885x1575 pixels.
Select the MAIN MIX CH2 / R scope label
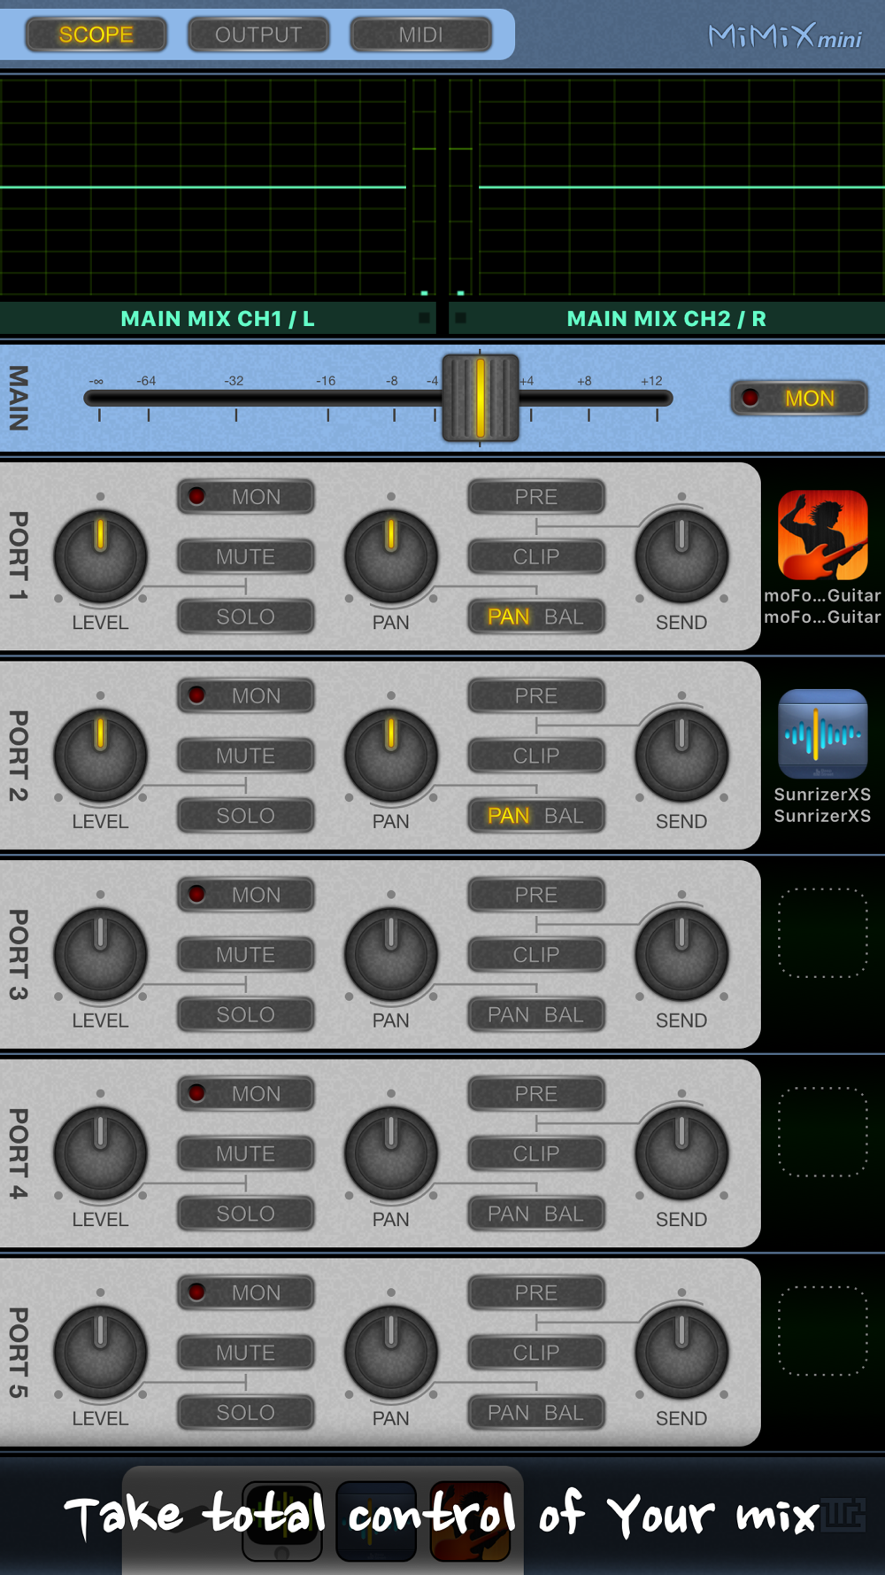666,319
